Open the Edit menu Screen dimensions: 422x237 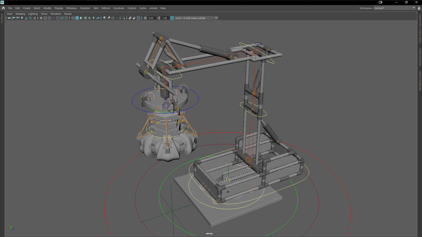[17, 8]
